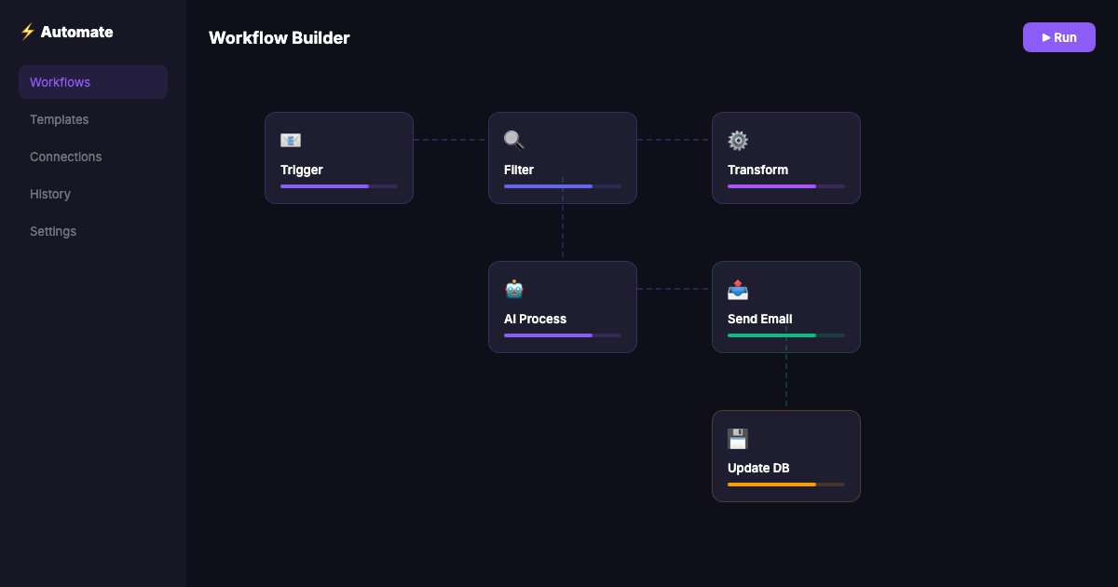1118x587 pixels.
Task: Open the Settings page
Action: coord(53,231)
